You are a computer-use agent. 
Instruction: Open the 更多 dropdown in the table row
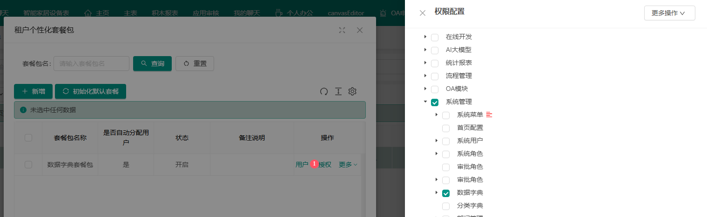(348, 165)
